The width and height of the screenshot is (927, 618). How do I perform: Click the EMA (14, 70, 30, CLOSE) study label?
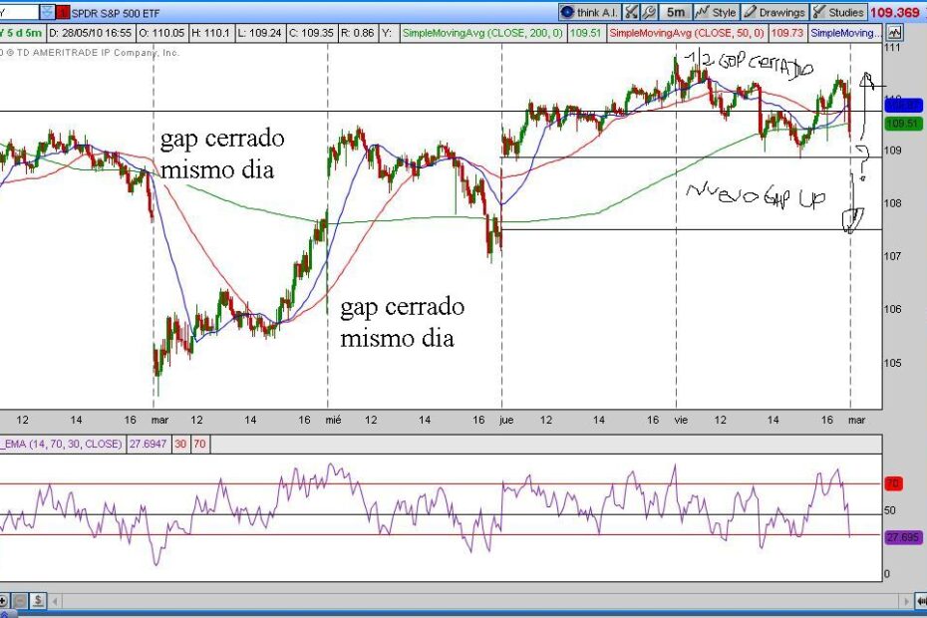pyautogui.click(x=62, y=444)
